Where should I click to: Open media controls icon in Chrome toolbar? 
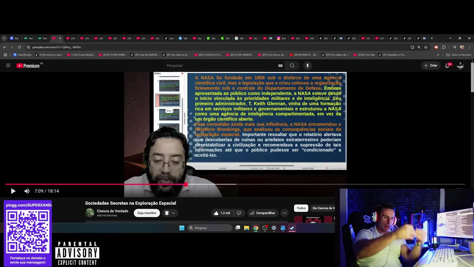point(454,47)
